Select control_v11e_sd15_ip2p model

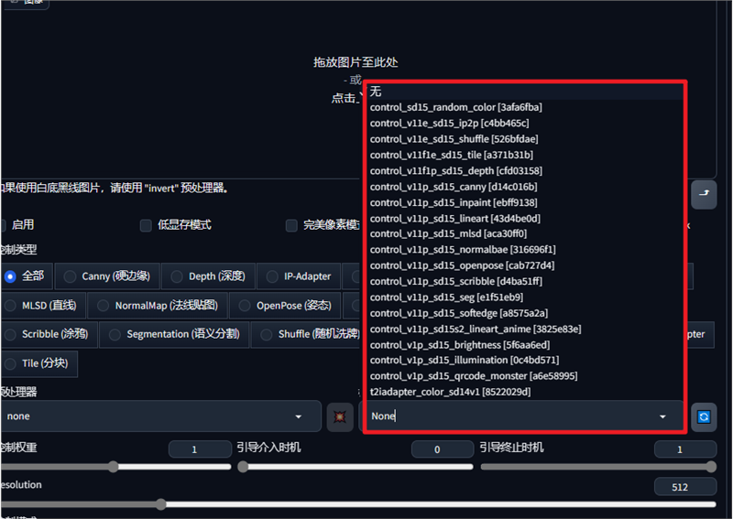click(523, 124)
